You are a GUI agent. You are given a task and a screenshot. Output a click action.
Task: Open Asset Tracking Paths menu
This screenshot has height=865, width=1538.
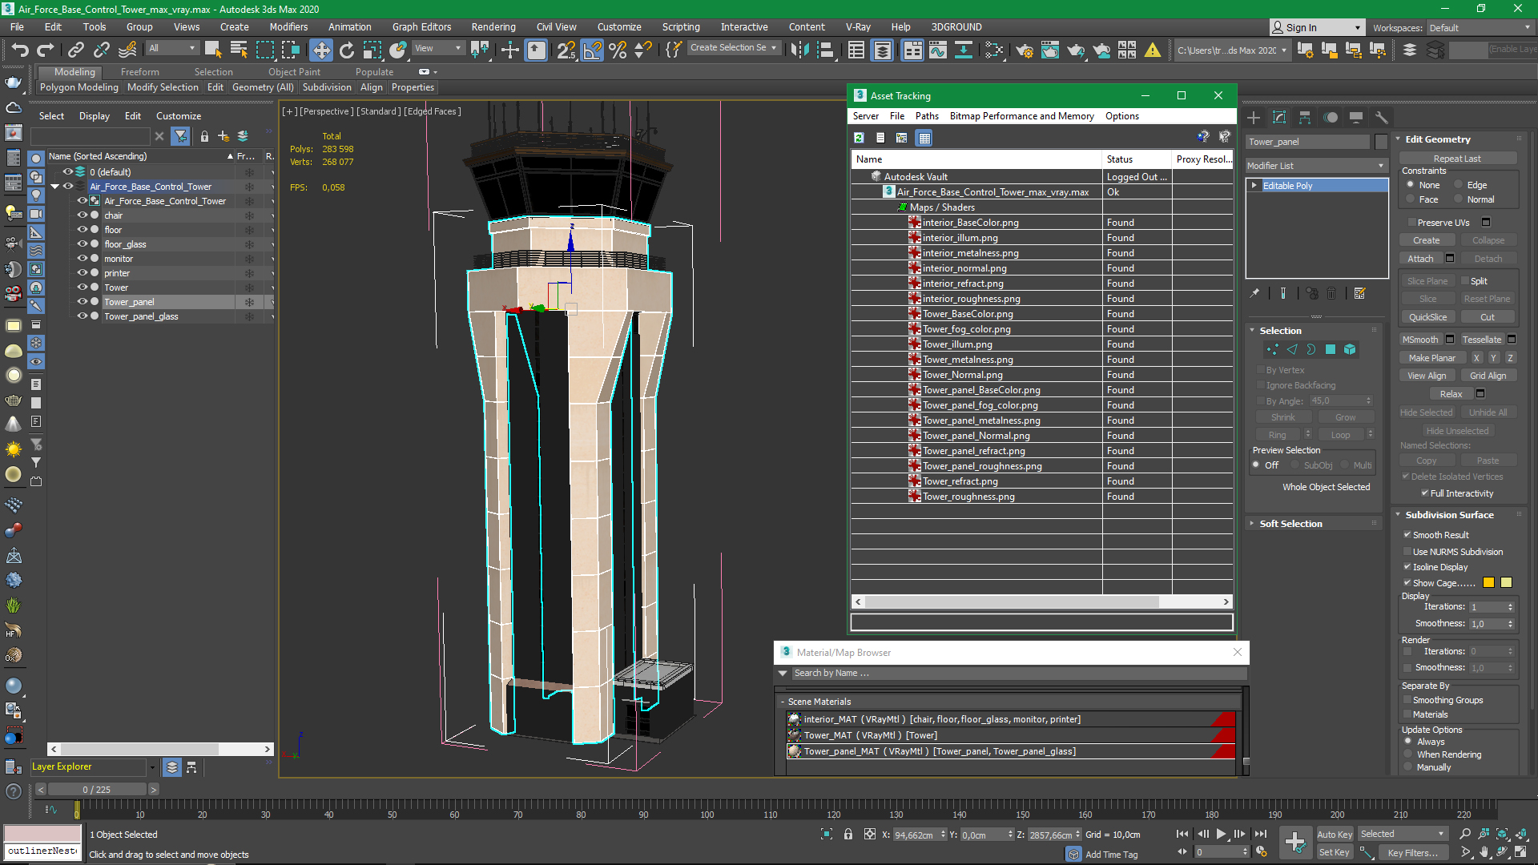coord(927,116)
